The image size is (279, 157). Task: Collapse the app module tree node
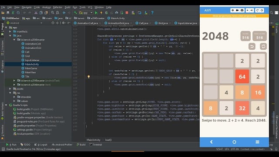tap(7, 27)
